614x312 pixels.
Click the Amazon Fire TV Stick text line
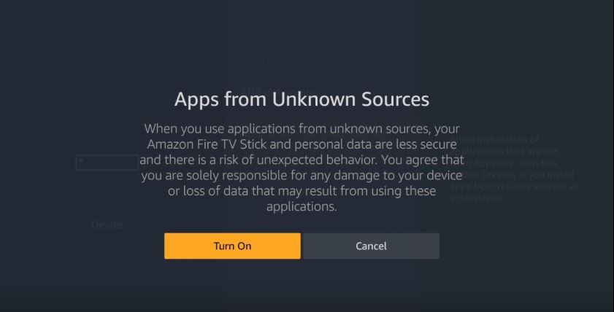coord(302,144)
